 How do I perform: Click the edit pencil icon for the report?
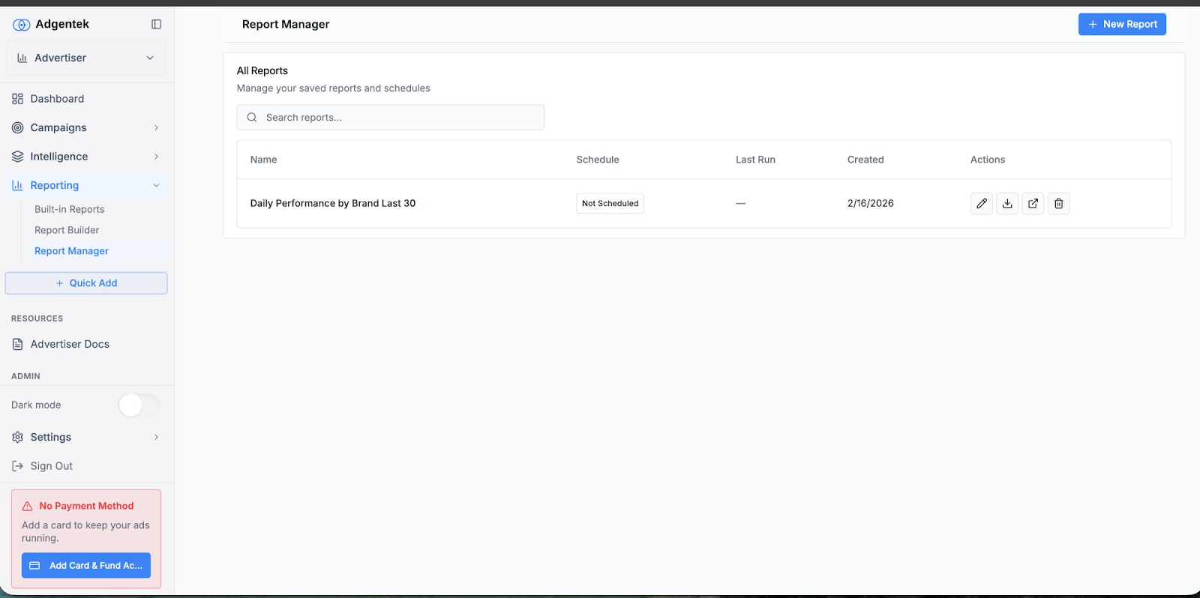(x=981, y=203)
